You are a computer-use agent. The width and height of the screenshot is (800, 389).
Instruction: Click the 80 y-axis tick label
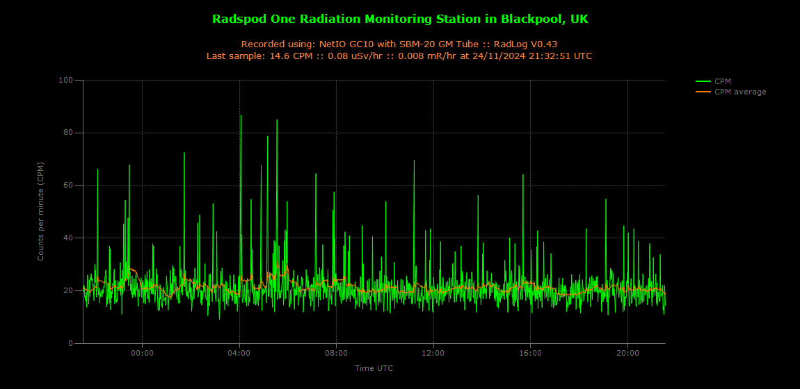(70, 133)
